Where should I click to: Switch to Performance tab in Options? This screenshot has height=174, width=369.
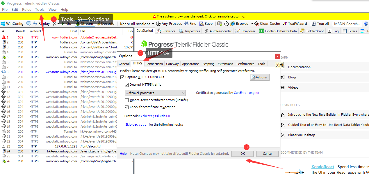coord(245,64)
